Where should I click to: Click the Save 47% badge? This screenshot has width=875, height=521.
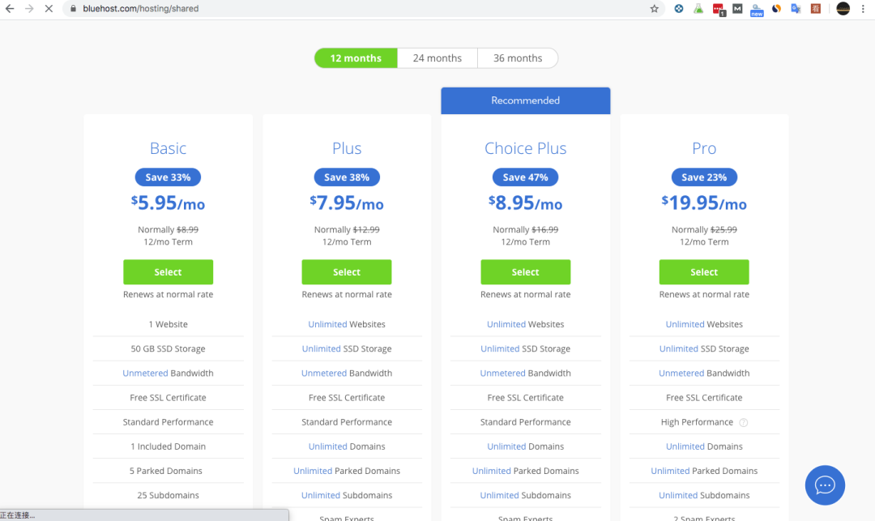point(526,177)
